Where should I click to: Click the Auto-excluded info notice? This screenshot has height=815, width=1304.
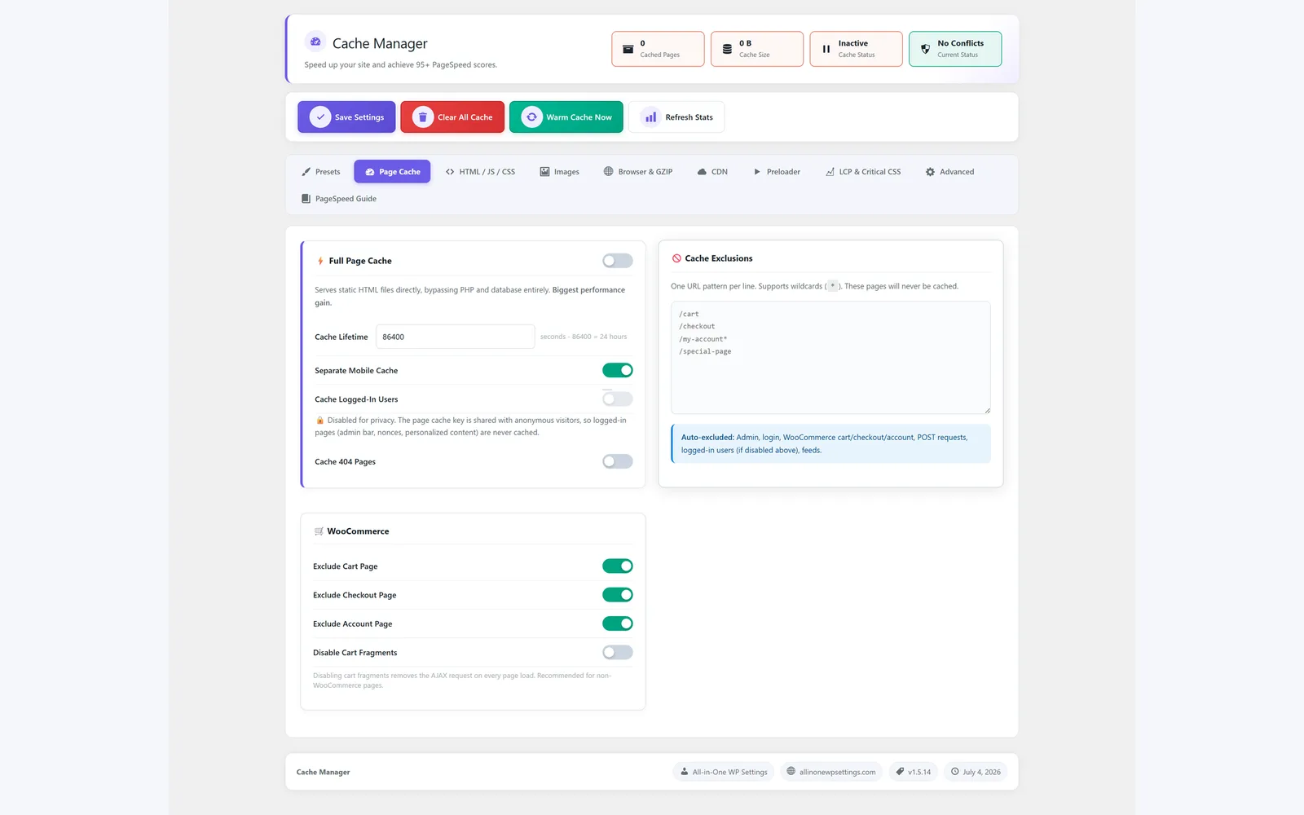click(830, 443)
